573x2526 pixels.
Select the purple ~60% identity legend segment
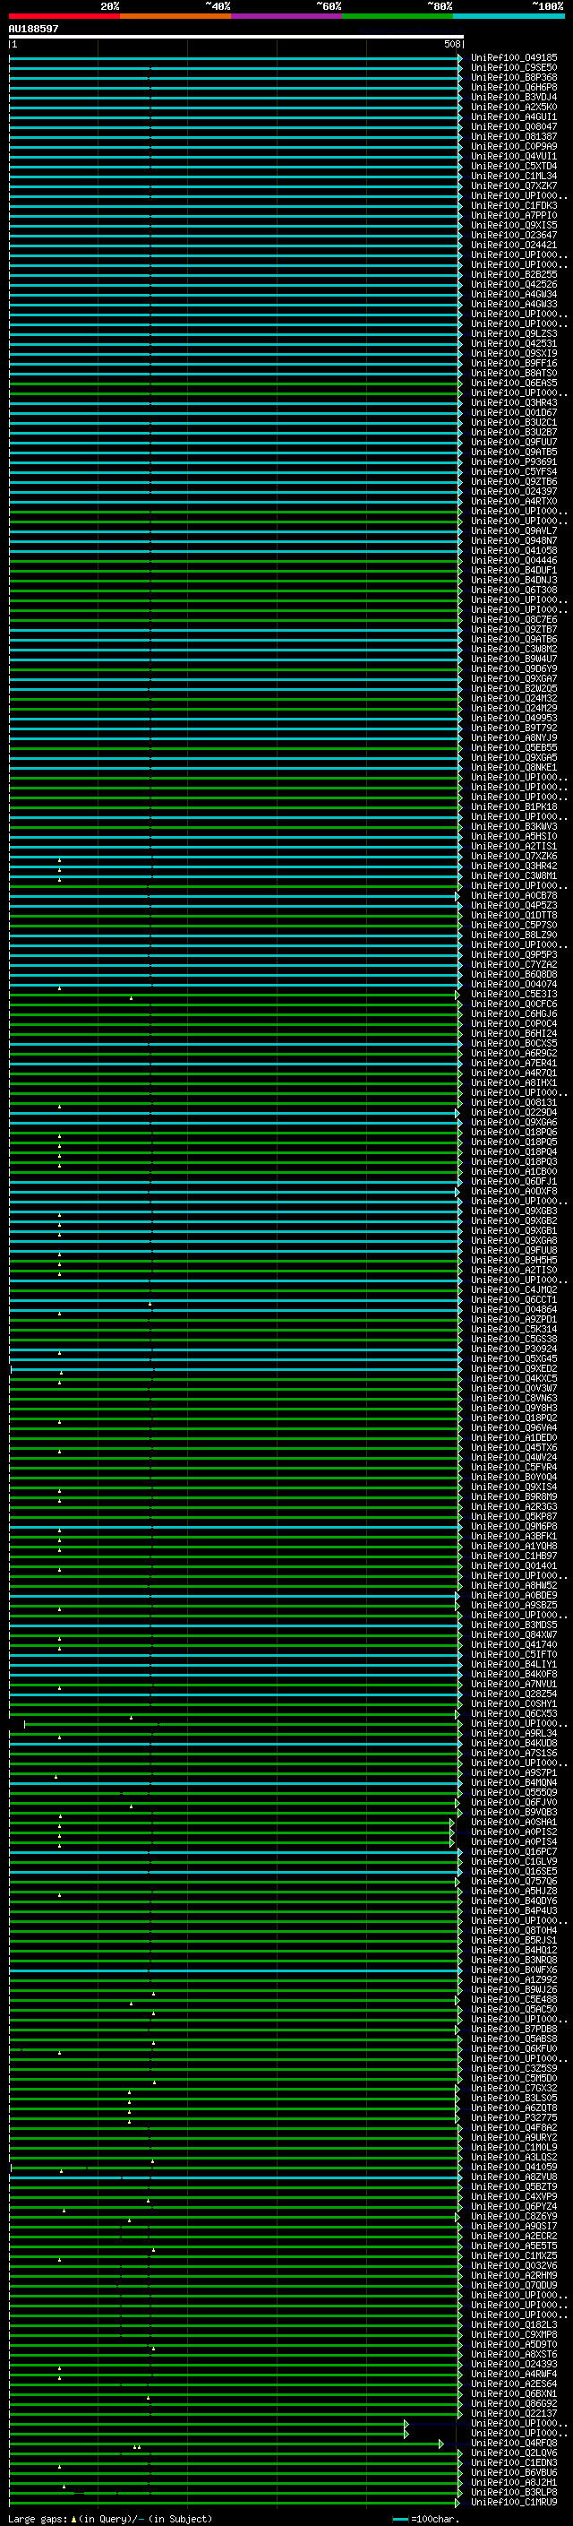pos(286,16)
